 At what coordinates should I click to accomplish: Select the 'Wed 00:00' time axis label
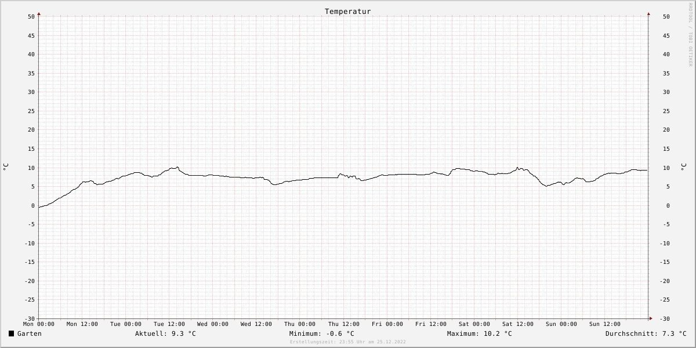213,324
